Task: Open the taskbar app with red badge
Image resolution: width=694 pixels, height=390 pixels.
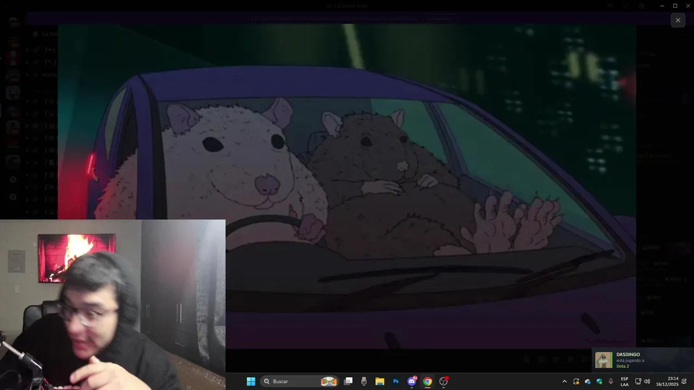Action: (x=444, y=381)
